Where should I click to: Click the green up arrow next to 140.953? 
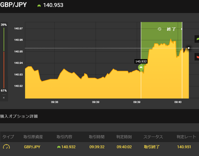39,6
